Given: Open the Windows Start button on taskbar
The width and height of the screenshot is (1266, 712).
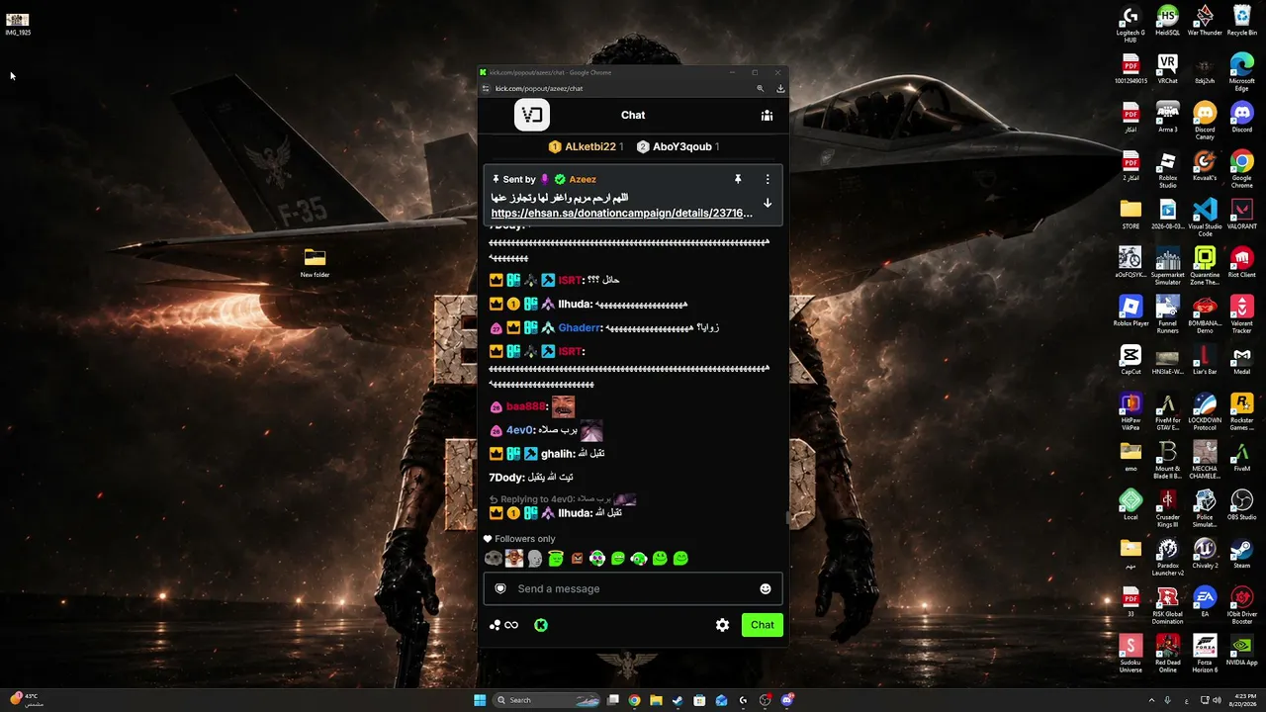Looking at the screenshot, I should (480, 700).
